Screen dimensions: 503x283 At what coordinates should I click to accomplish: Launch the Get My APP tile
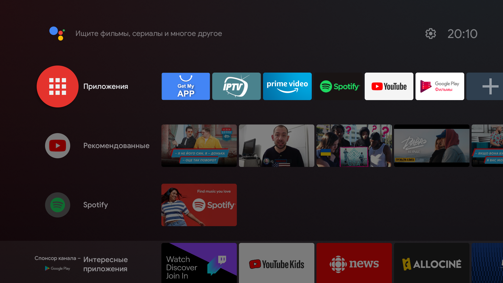pyautogui.click(x=186, y=86)
